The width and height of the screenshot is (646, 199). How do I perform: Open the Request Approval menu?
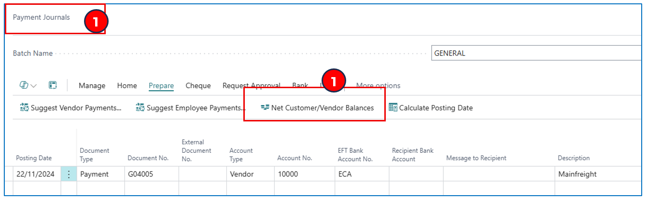pyautogui.click(x=251, y=86)
